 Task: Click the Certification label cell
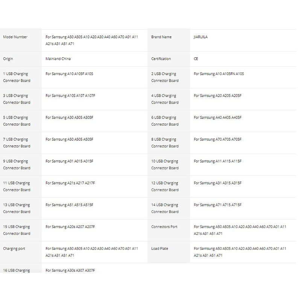(161, 59)
